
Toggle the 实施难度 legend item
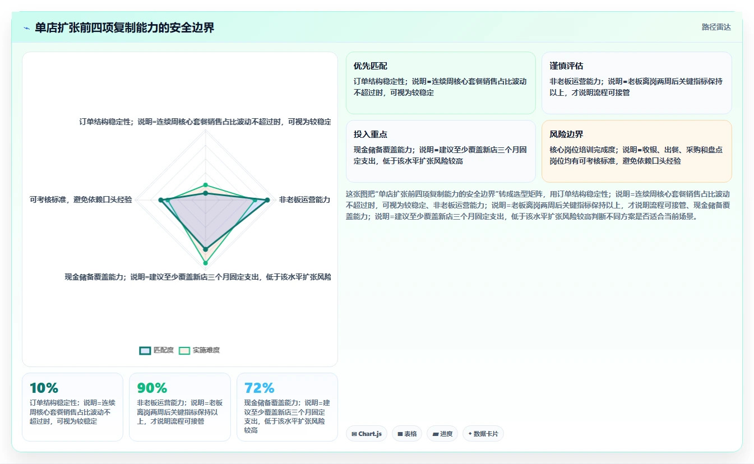click(199, 350)
